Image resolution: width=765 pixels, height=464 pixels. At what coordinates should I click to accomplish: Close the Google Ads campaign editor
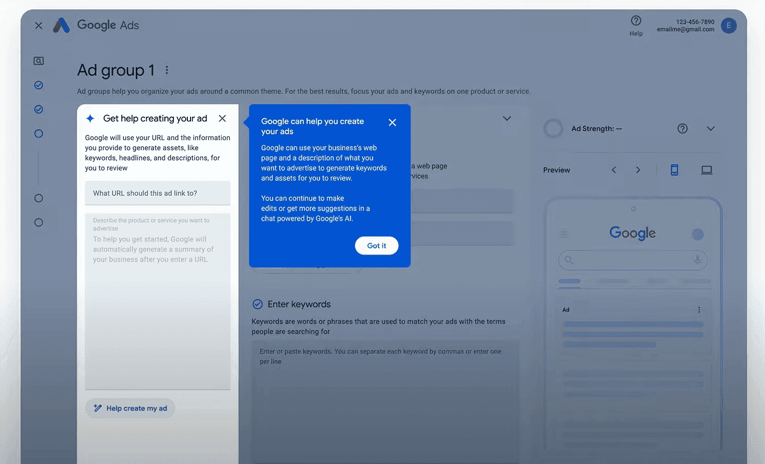(x=39, y=25)
